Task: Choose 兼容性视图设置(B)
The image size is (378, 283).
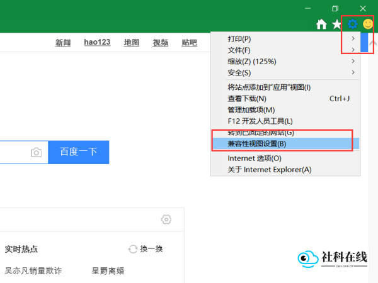Action: click(x=285, y=143)
